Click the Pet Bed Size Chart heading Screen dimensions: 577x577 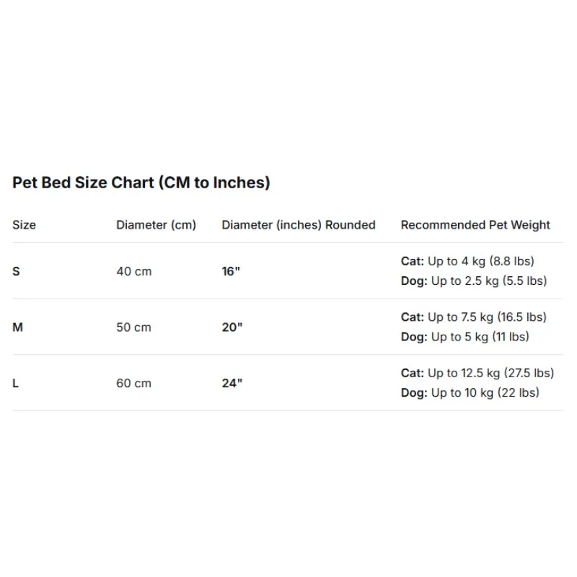[x=141, y=182]
